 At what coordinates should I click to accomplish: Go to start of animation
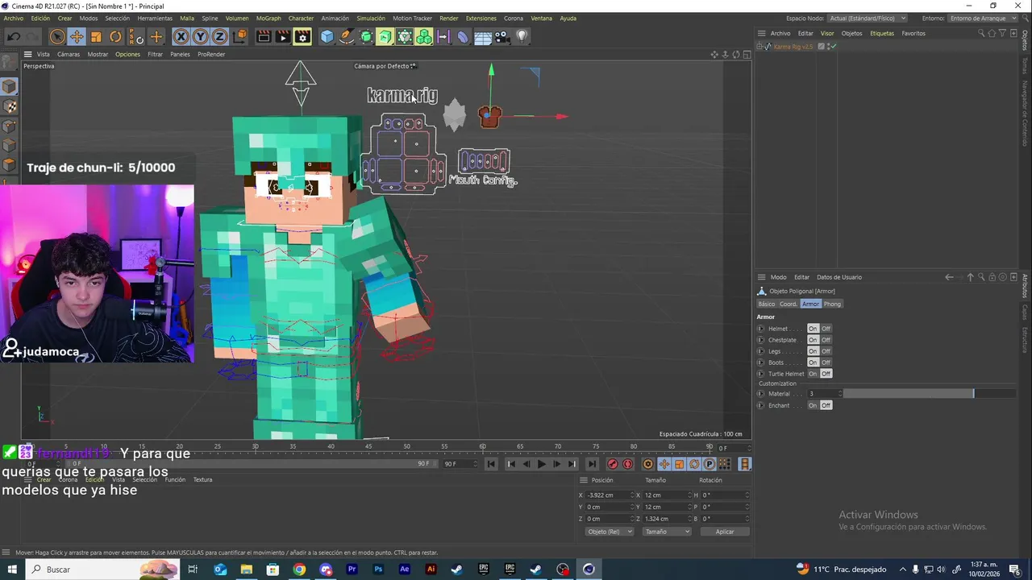[x=491, y=464]
